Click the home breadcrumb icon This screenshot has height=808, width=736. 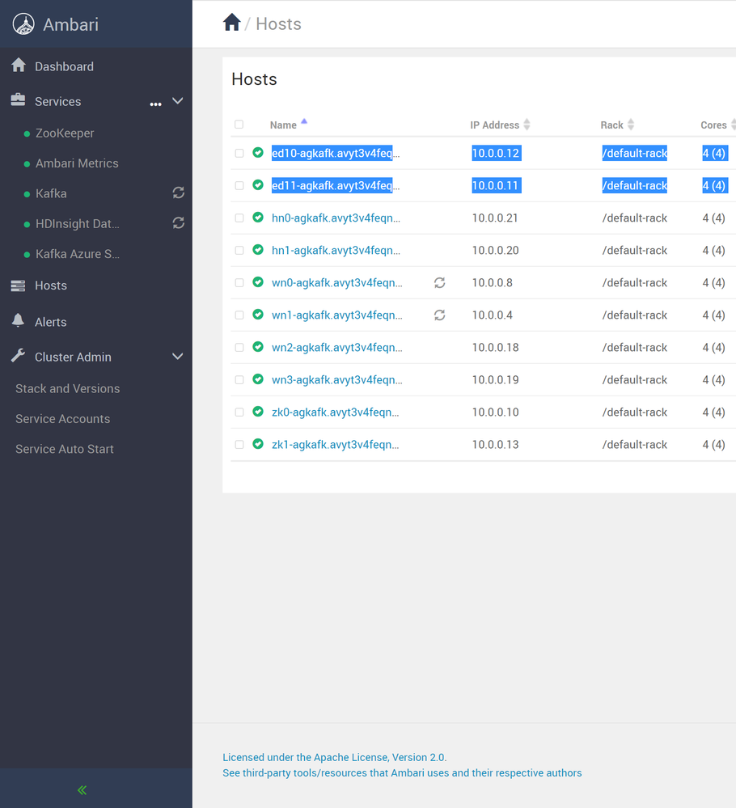point(232,22)
